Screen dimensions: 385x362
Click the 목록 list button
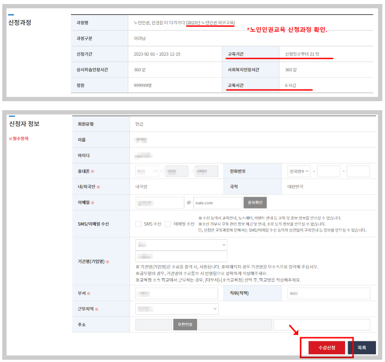coord(362,348)
